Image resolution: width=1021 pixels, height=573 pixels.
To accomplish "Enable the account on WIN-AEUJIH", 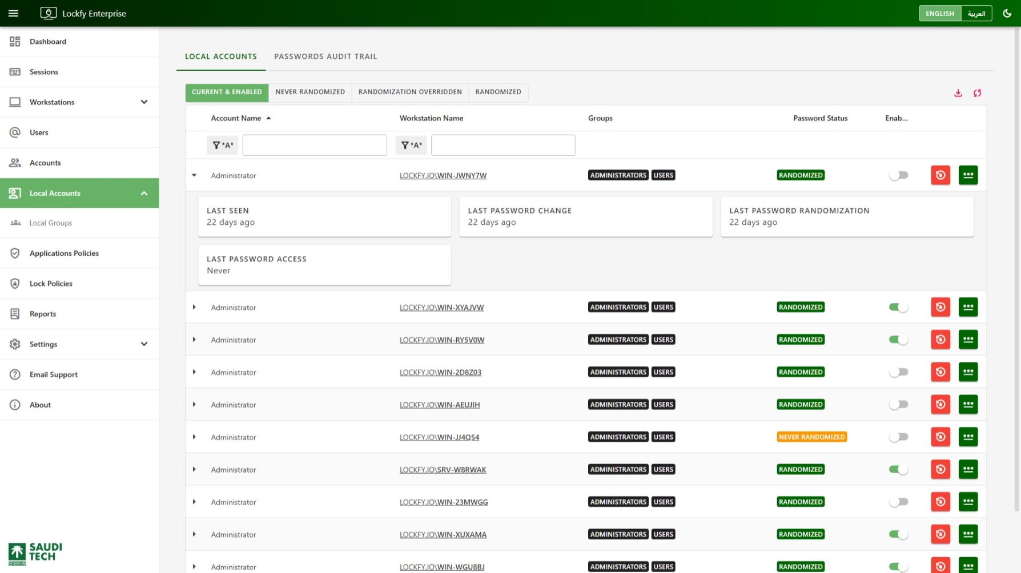I will point(898,405).
